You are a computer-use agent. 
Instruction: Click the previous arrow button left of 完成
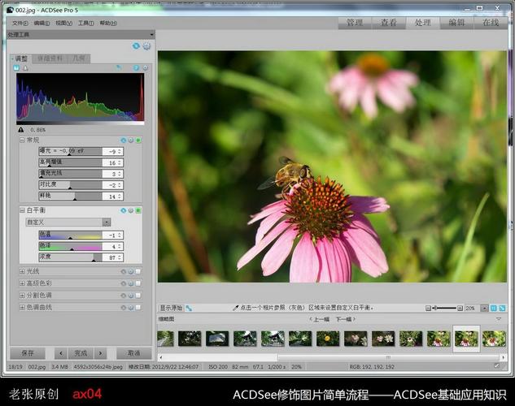[x=61, y=353]
